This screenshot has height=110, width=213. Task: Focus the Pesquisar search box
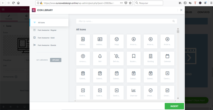pyautogui.click(x=149, y=3)
